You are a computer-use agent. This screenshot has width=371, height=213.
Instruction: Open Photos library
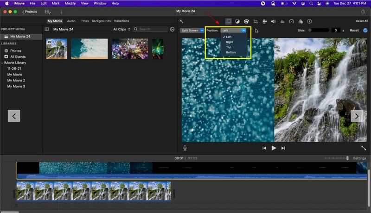click(16, 51)
